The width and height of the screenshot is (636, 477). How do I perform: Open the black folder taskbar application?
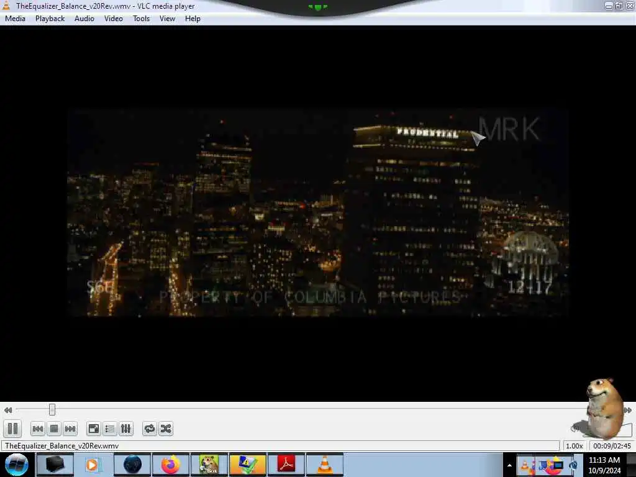point(55,465)
